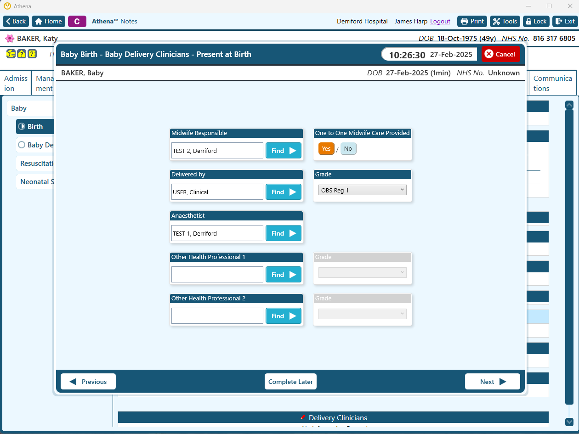Viewport: 579px width, 434px height.
Task: Open the Neonatal S… sidebar item
Action: tap(36, 182)
